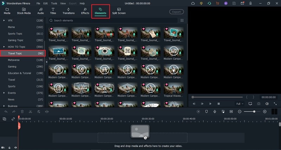
Task: Expand the VFX category
Action: pos(4,20)
